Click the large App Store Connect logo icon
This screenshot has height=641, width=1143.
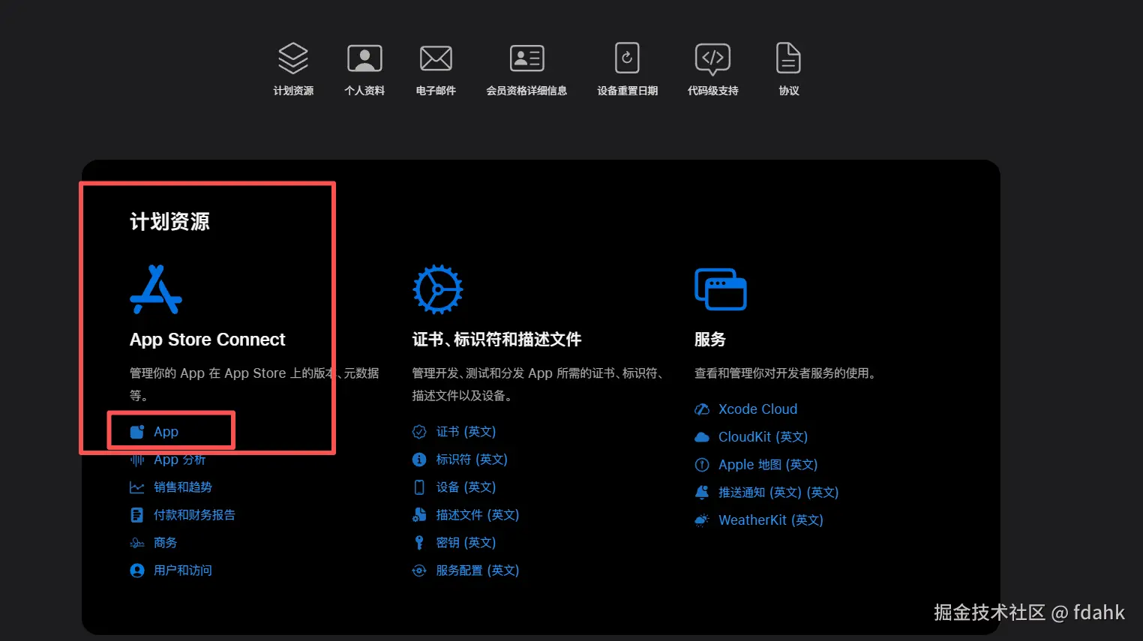[156, 289]
